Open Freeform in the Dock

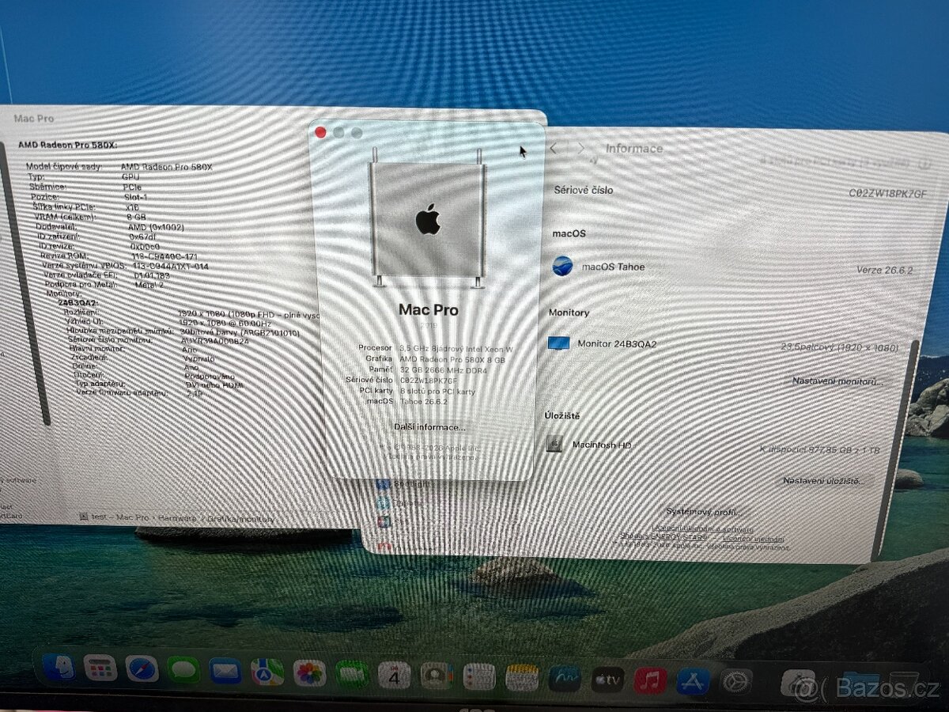(565, 678)
